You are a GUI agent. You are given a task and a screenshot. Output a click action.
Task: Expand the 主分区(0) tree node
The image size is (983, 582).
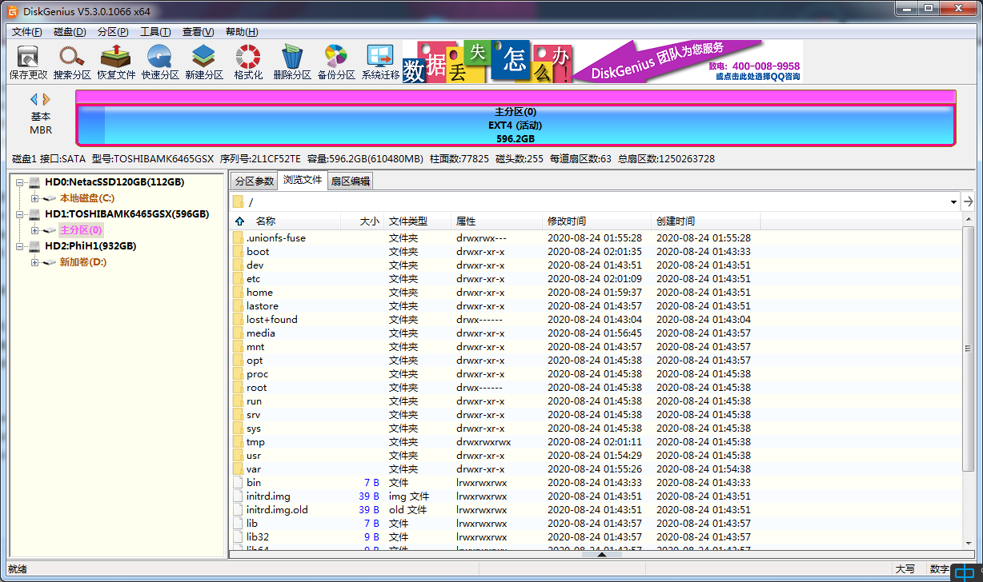pyautogui.click(x=34, y=230)
